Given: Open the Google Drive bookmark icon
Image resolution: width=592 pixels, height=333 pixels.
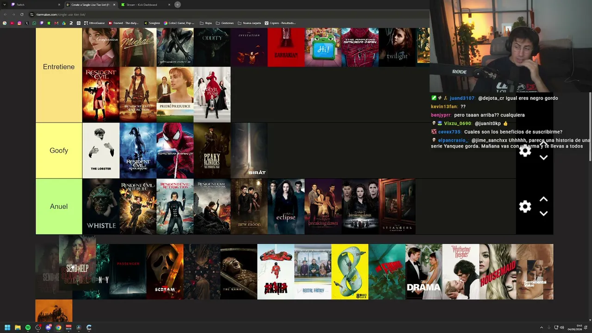Looking at the screenshot, I should pyautogui.click(x=64, y=23).
